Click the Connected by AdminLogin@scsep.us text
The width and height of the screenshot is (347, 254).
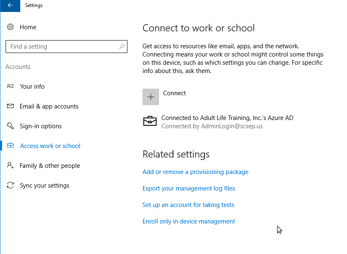(212, 126)
